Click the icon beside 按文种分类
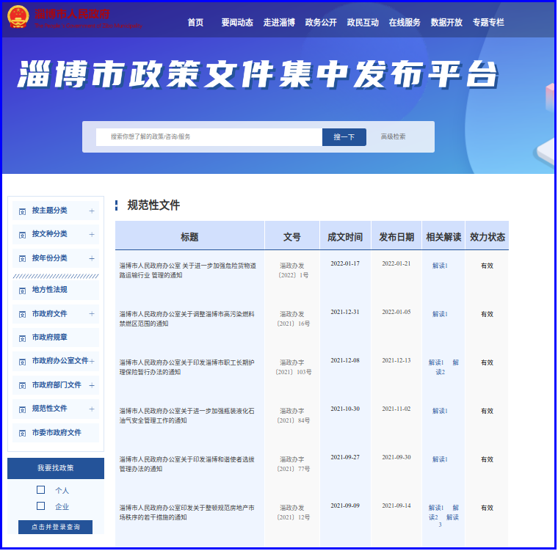Viewport: 558px width, 551px height. (22, 235)
